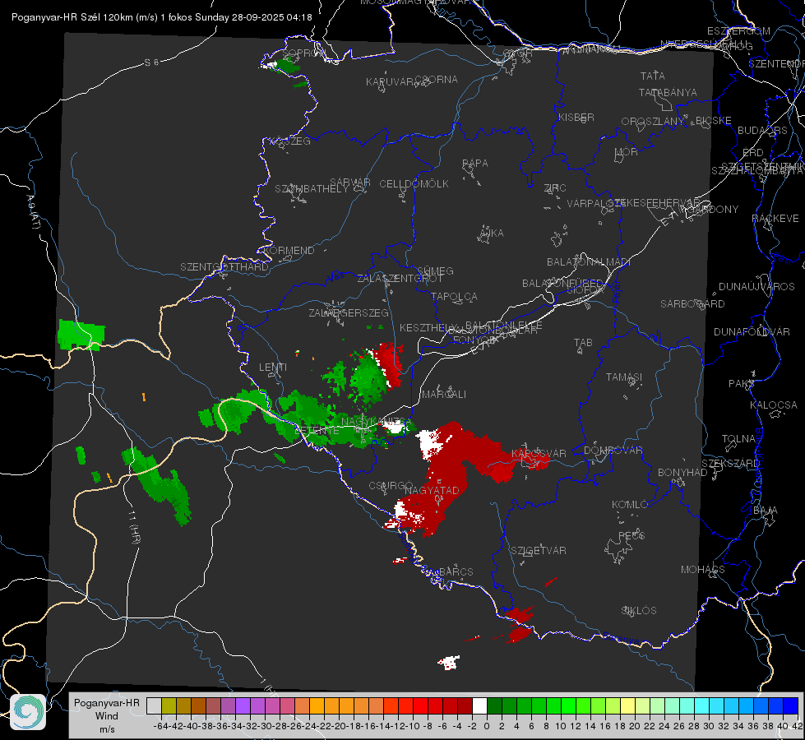Click the CSURGÓ town label
Image resolution: width=805 pixels, height=740 pixels.
click(391, 486)
